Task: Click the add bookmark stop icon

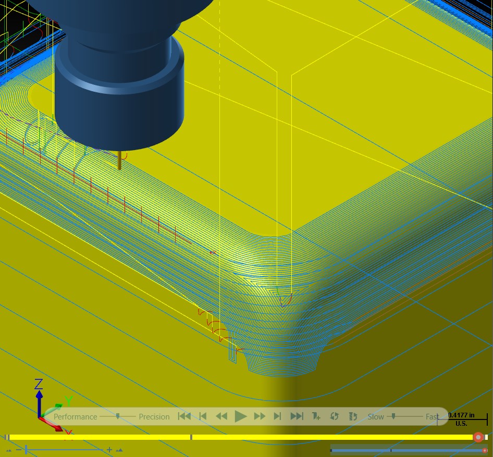Action: click(x=316, y=416)
